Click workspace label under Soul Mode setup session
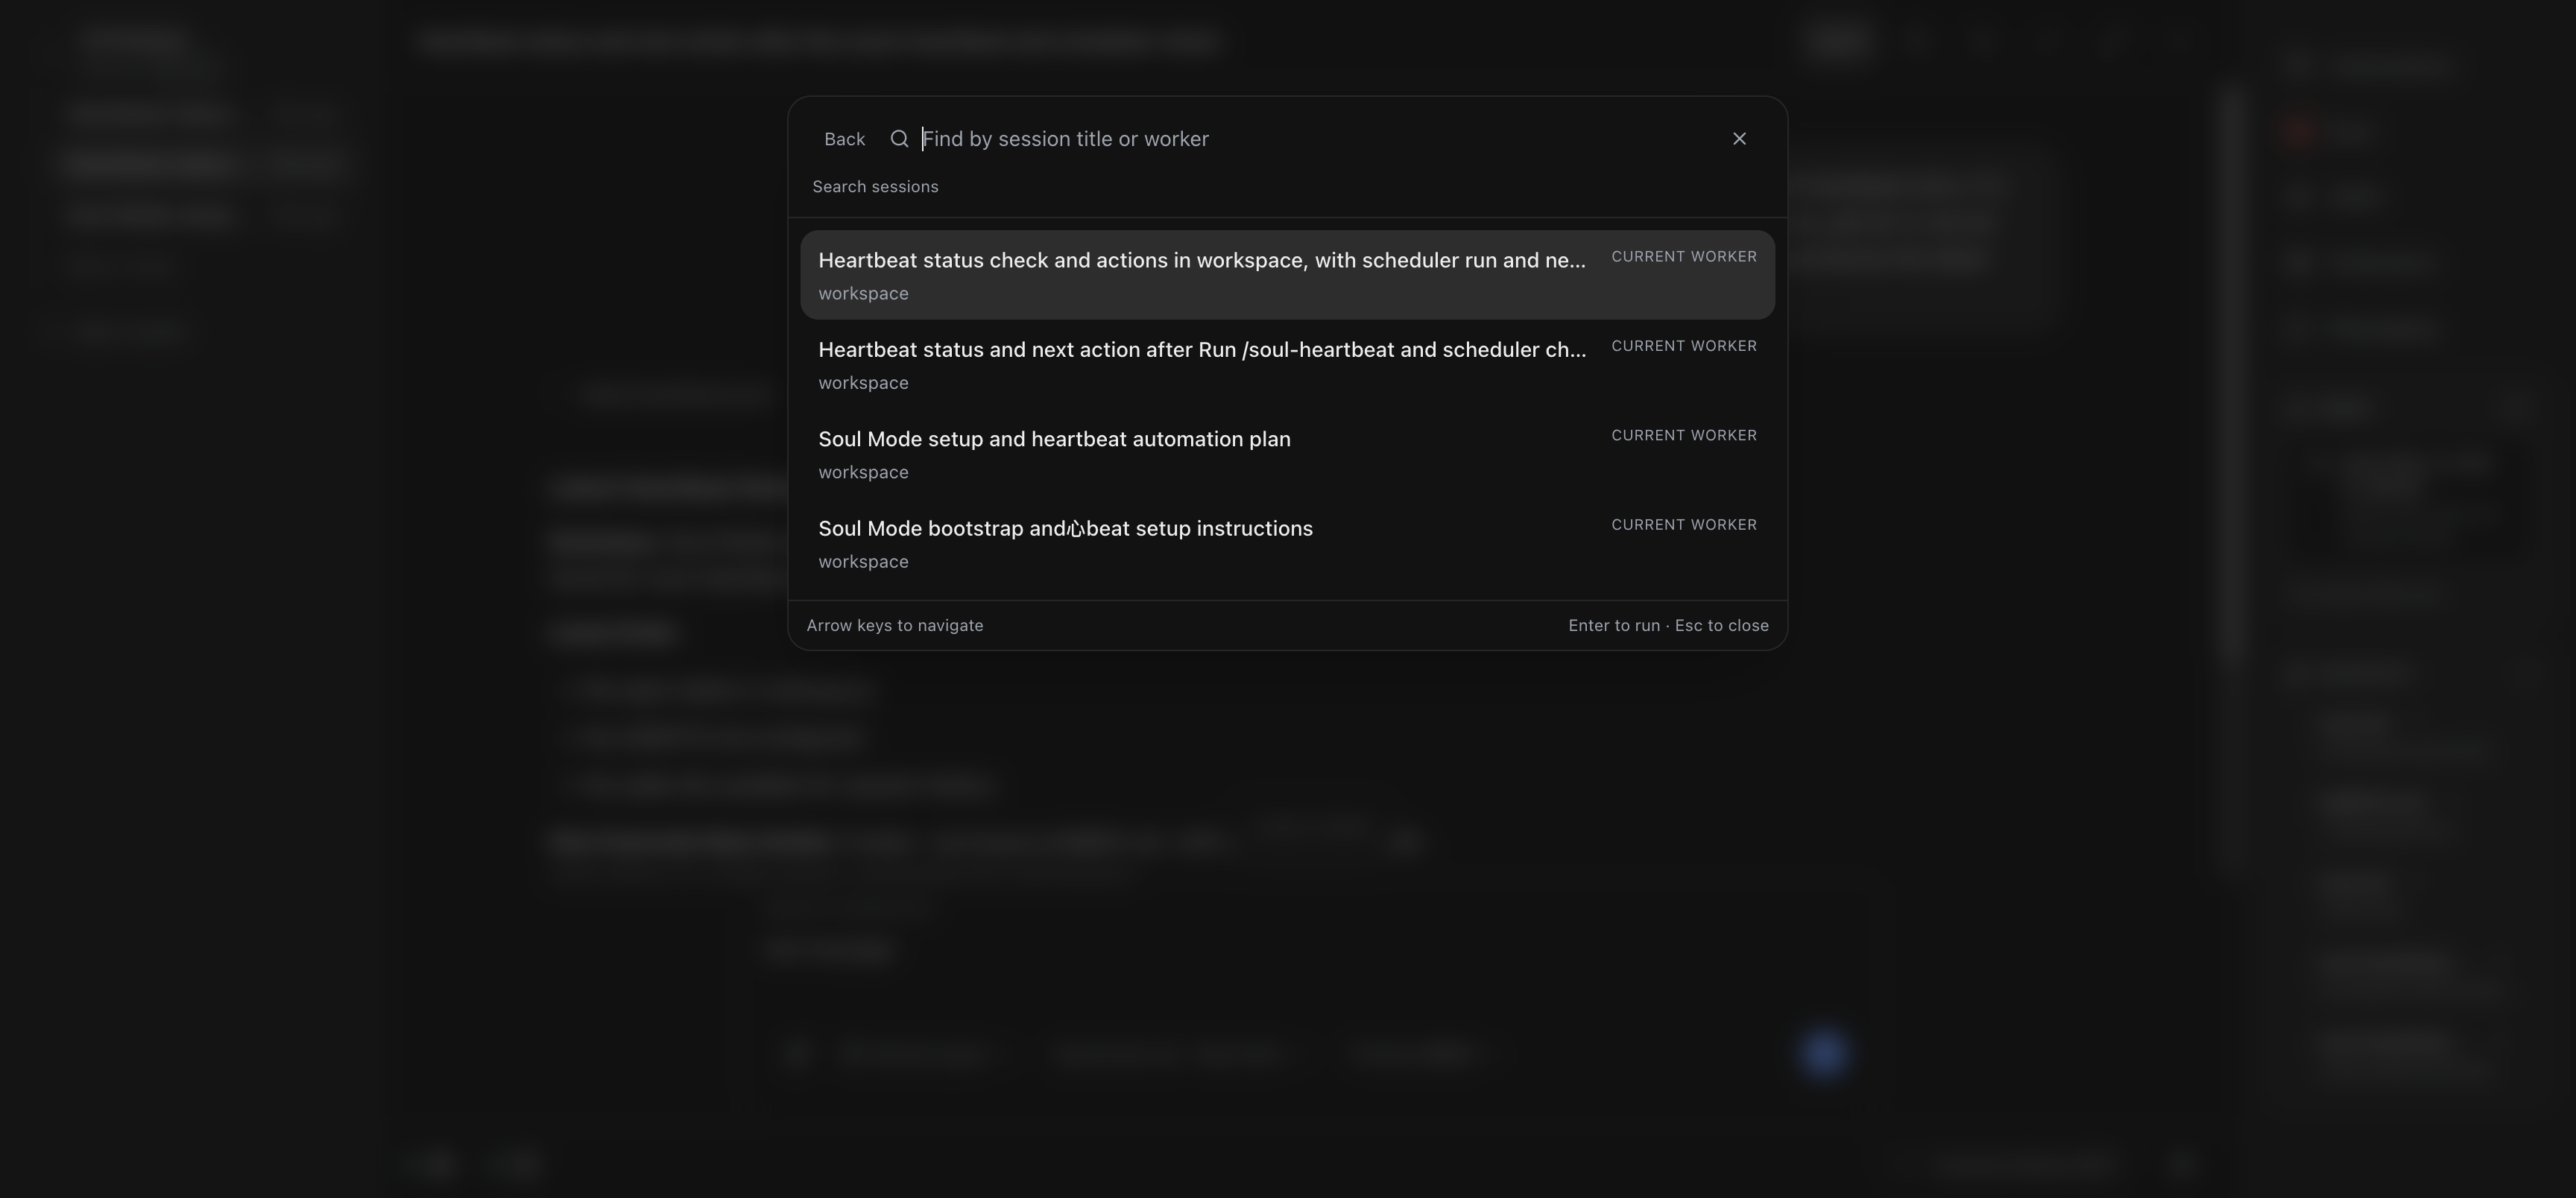 pos(863,472)
